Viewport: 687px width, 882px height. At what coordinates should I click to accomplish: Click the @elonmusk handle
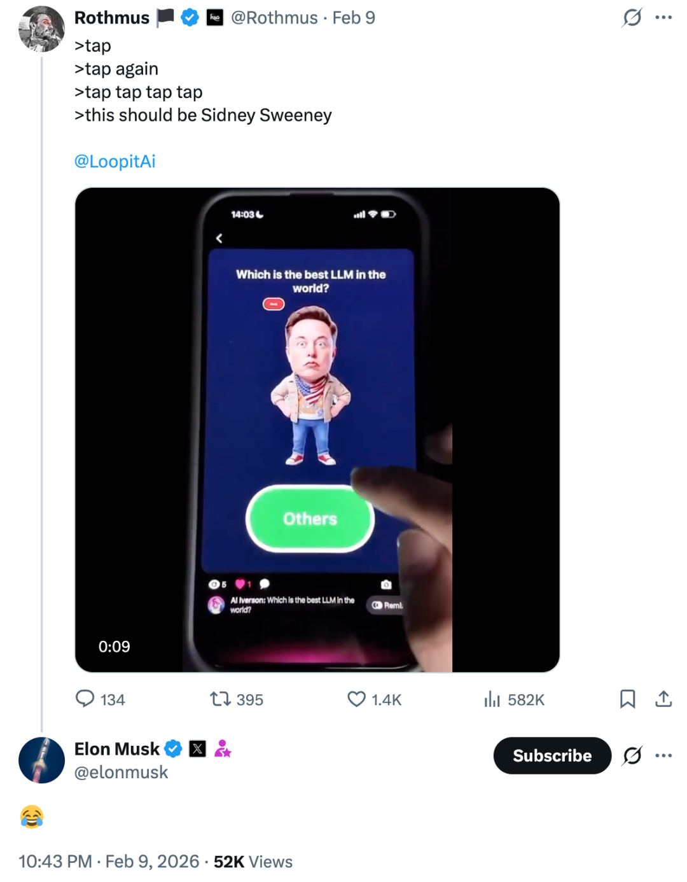121,772
